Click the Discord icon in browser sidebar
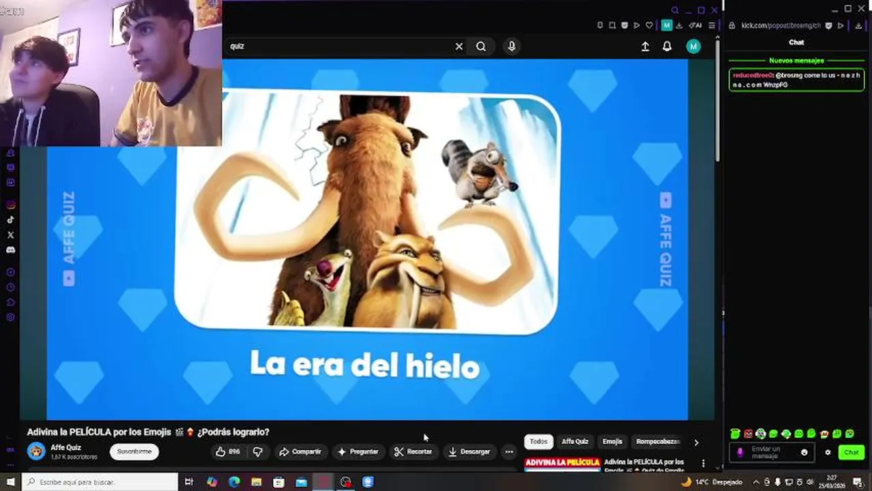Viewport: 872px width, 491px height. pyautogui.click(x=10, y=250)
